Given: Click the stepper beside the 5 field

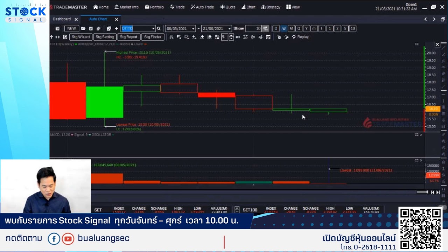Looking at the screenshot, I should point(231,37).
